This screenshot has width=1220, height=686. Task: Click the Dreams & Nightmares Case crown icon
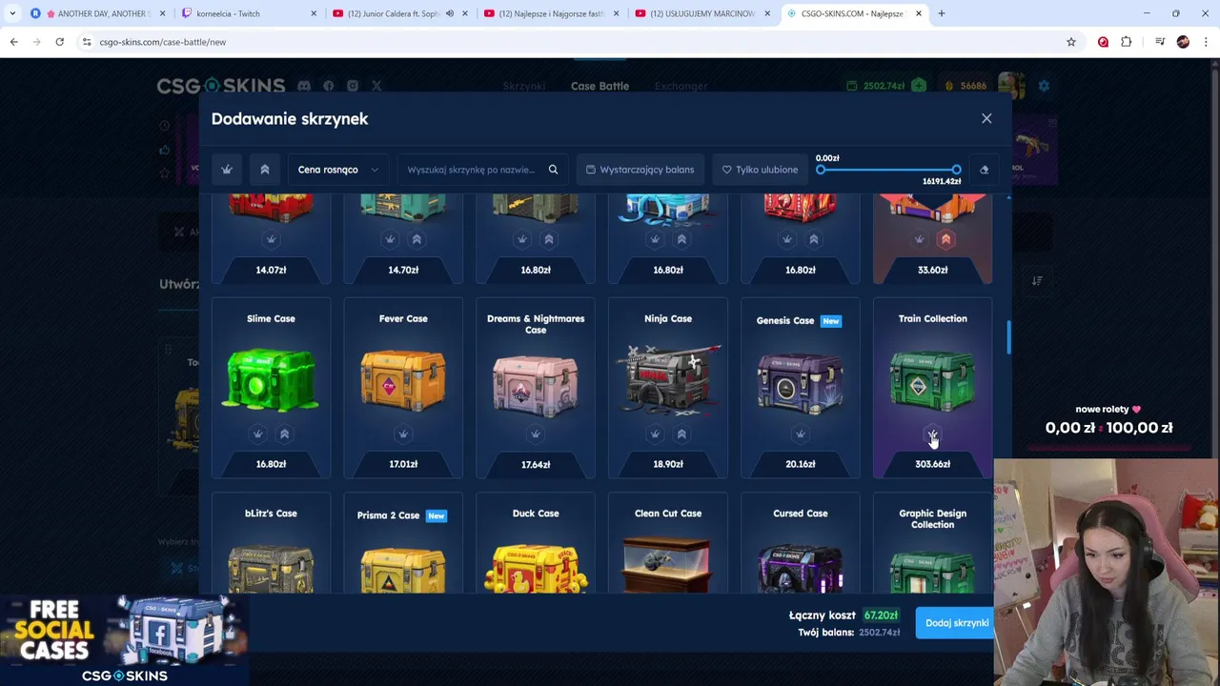(536, 434)
